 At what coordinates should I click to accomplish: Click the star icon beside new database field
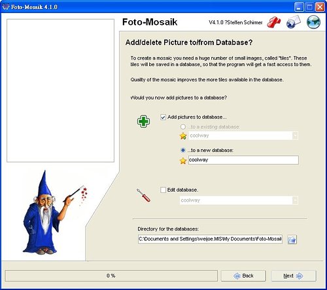[183, 161]
